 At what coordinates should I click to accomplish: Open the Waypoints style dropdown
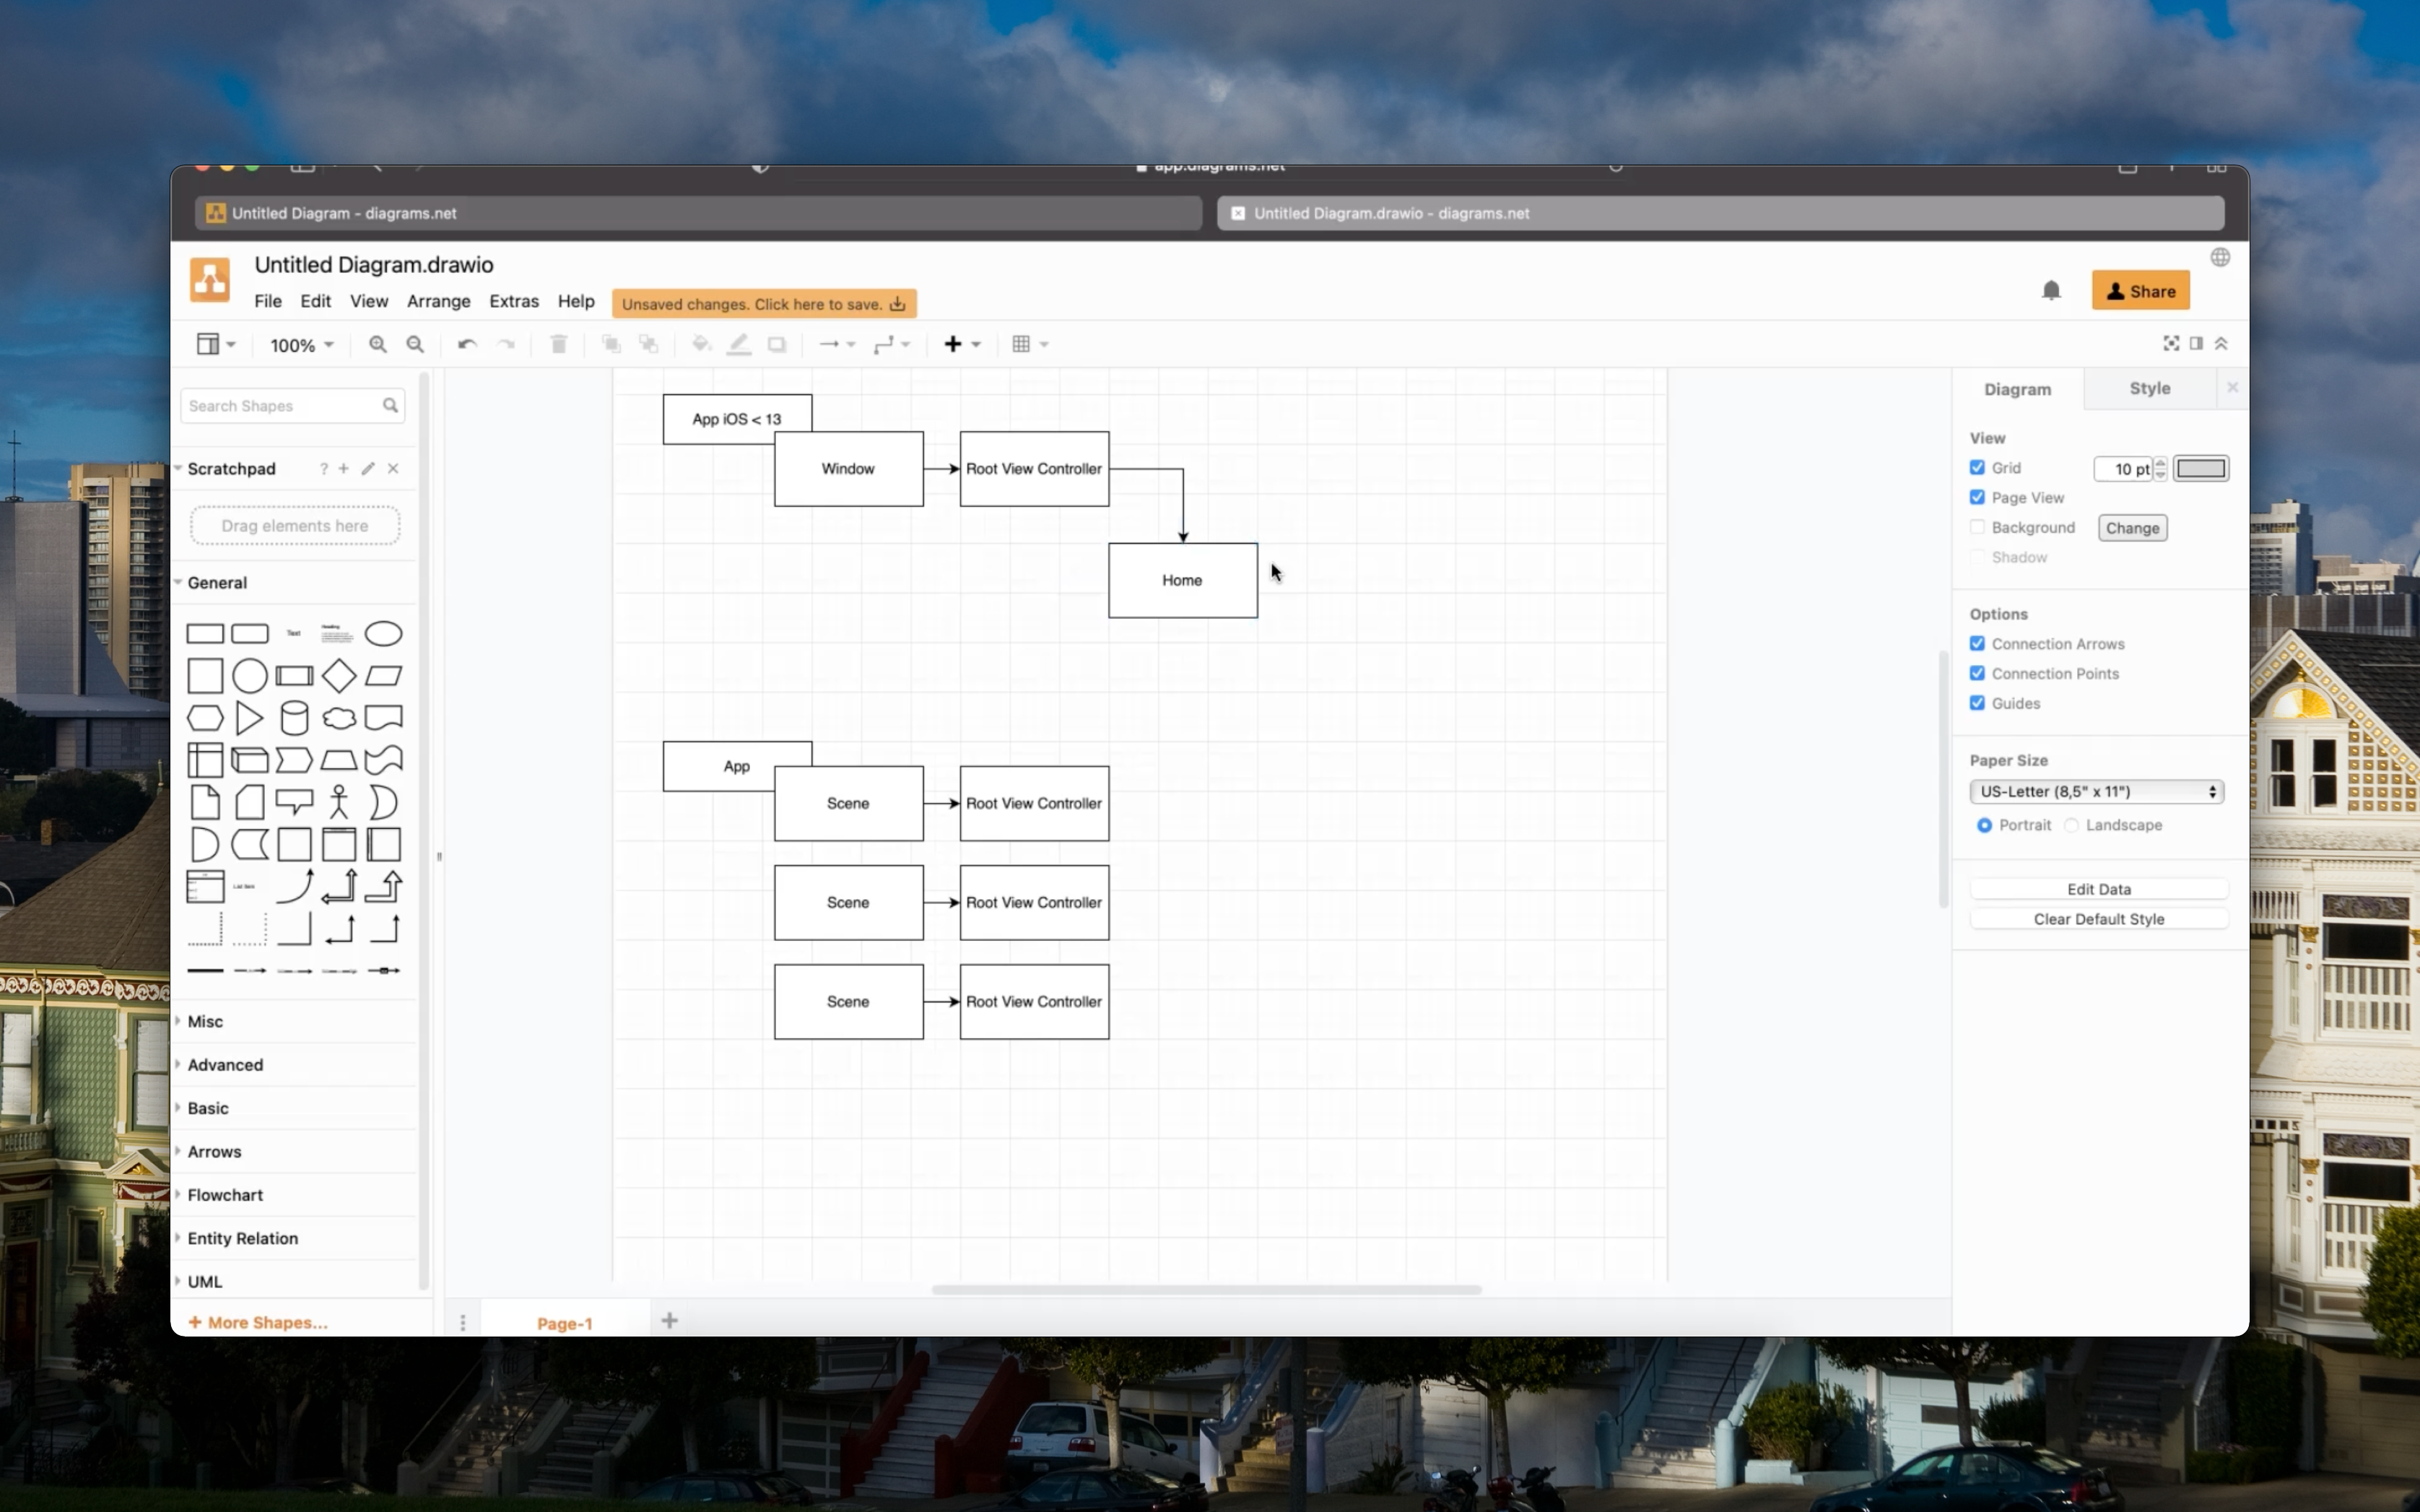[x=891, y=344]
